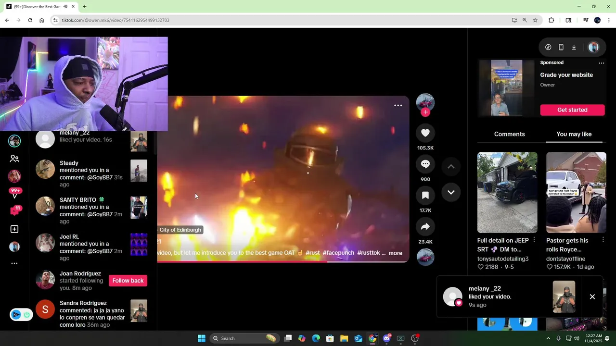Show hidden system tray icons chevron
The width and height of the screenshot is (616, 346).
click(548, 338)
